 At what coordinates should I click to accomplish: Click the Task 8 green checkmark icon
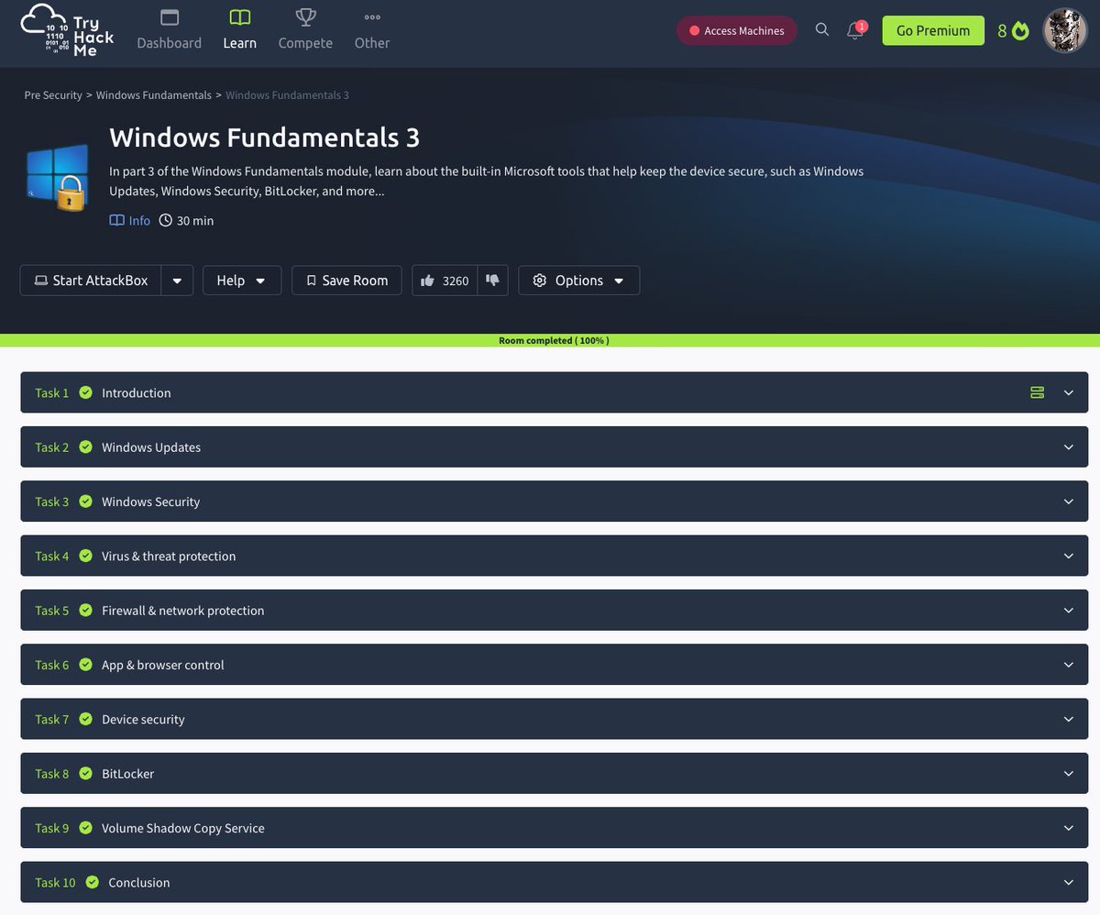pos(85,773)
